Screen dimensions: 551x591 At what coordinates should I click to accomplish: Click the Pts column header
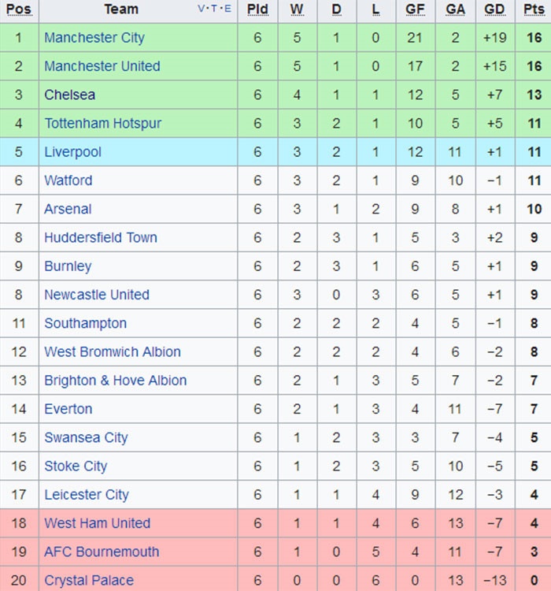tap(534, 9)
